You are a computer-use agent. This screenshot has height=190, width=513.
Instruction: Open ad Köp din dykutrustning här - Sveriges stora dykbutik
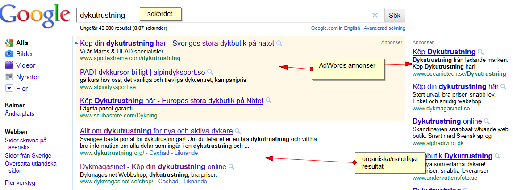[x=177, y=43]
